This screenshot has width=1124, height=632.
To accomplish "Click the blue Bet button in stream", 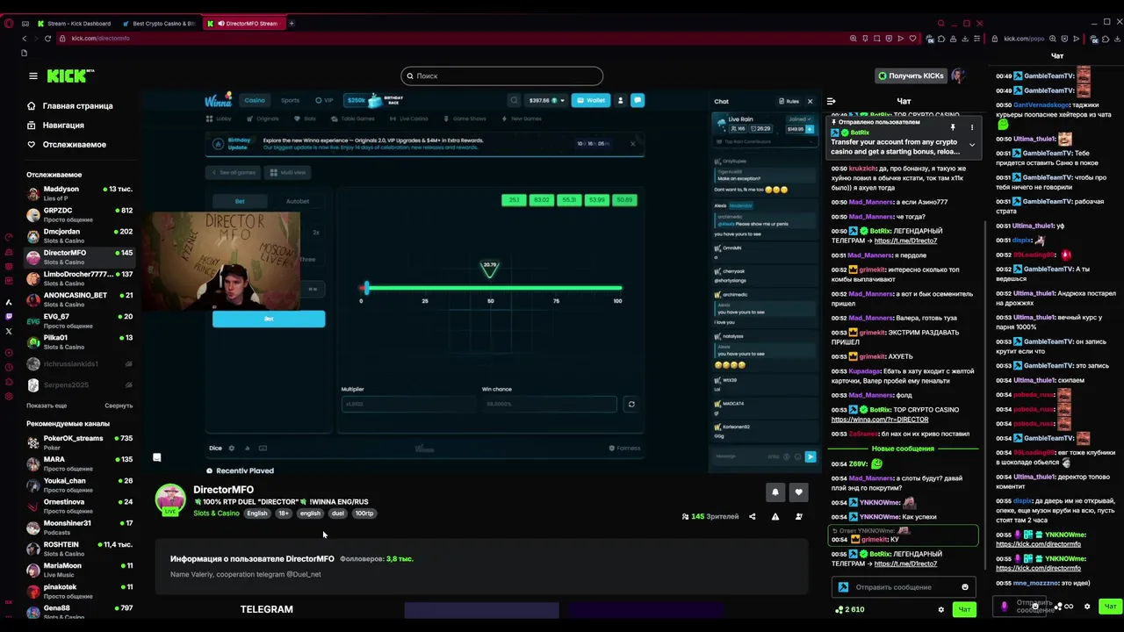I will click(269, 319).
